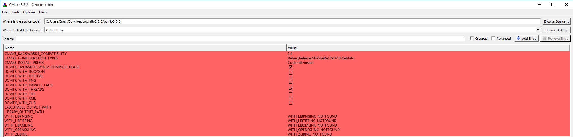Click the Name column header
This screenshot has width=573, height=137.
[x=145, y=48]
